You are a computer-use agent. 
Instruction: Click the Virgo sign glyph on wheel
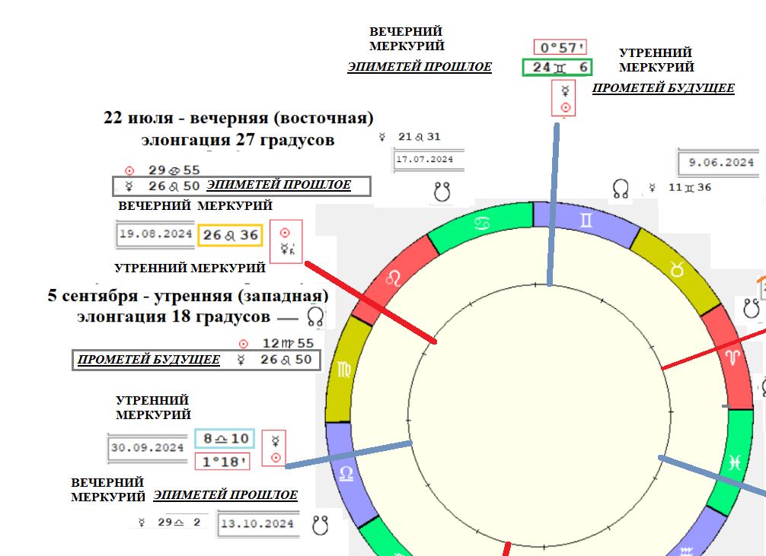pyautogui.click(x=344, y=370)
